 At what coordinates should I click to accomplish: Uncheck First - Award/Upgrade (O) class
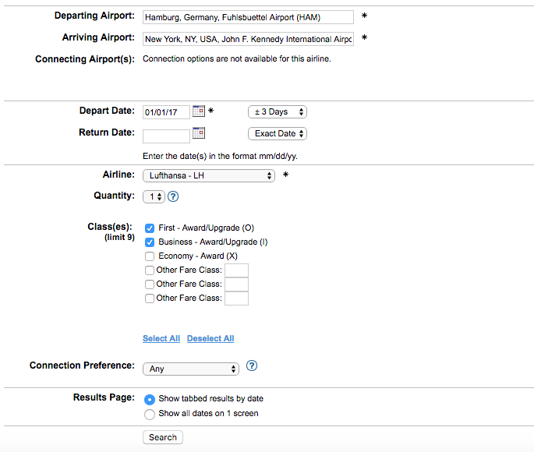tap(150, 228)
